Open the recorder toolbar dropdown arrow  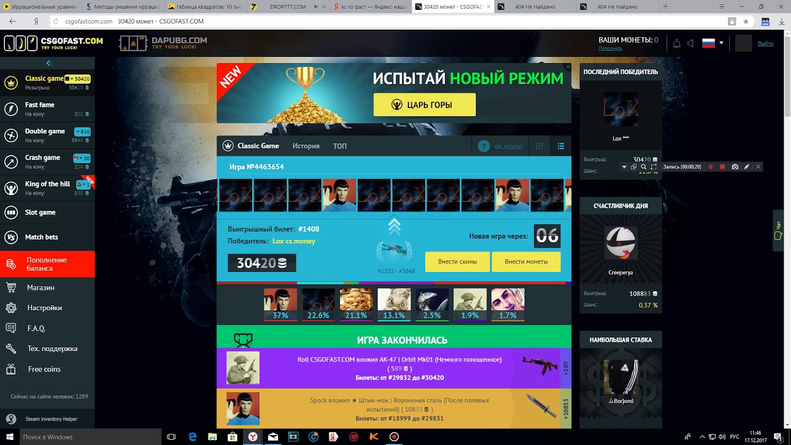pyautogui.click(x=624, y=167)
